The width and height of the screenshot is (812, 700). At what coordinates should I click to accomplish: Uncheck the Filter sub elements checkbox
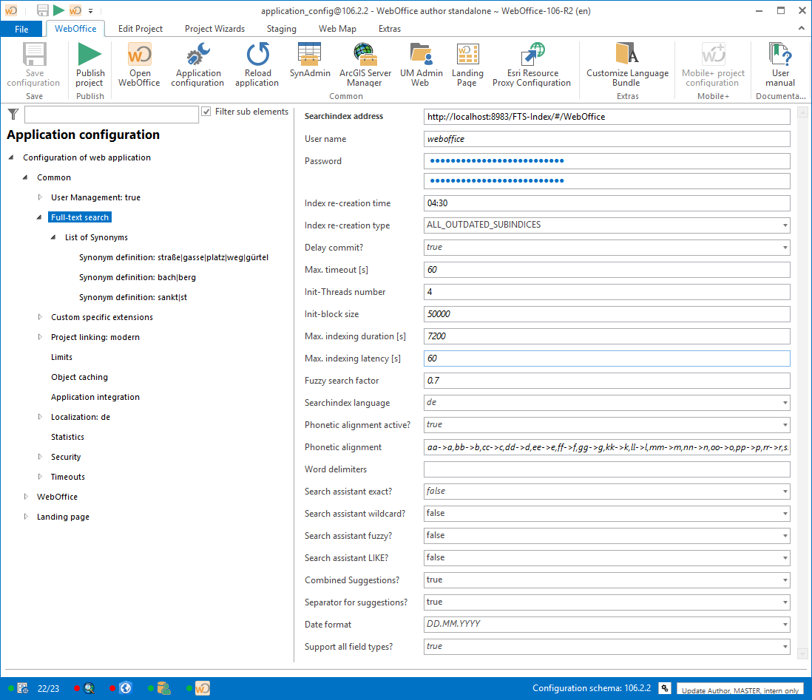(x=206, y=112)
